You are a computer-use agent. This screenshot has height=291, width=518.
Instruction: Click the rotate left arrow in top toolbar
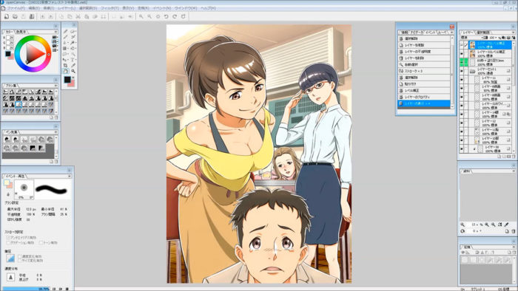click(166, 16)
